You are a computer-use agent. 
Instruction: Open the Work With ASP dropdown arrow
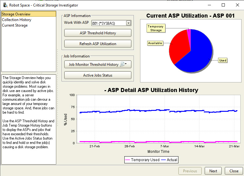coord(128,23)
